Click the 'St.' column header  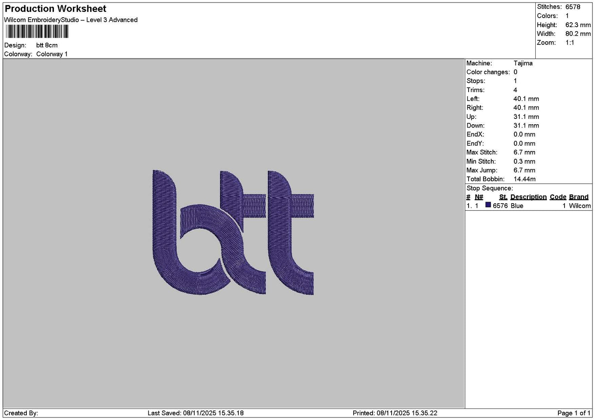[503, 197]
